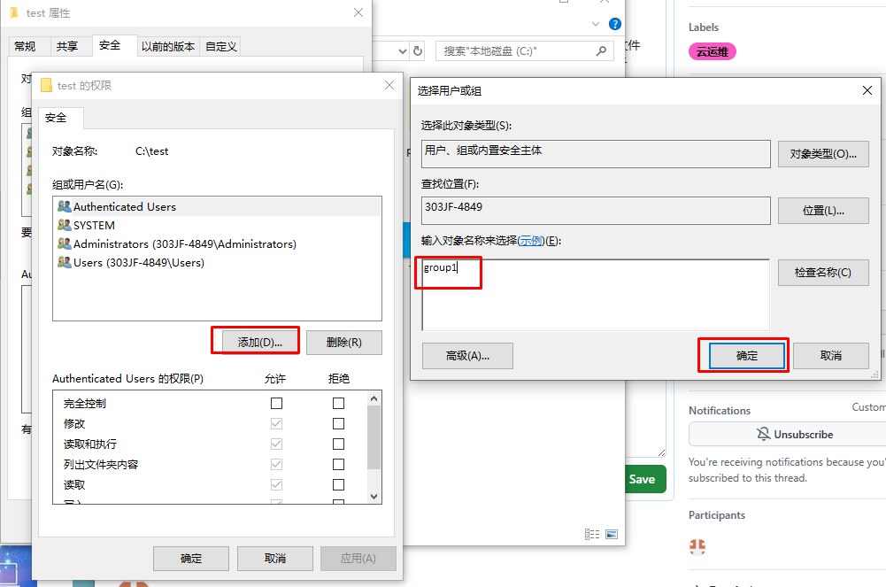Click the object type field 用户、组或内置安全主体
The height and width of the screenshot is (587, 886).
[x=596, y=154]
